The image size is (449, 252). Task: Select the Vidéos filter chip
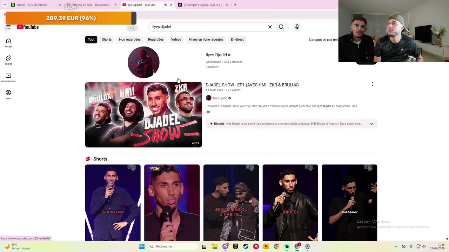coord(176,40)
